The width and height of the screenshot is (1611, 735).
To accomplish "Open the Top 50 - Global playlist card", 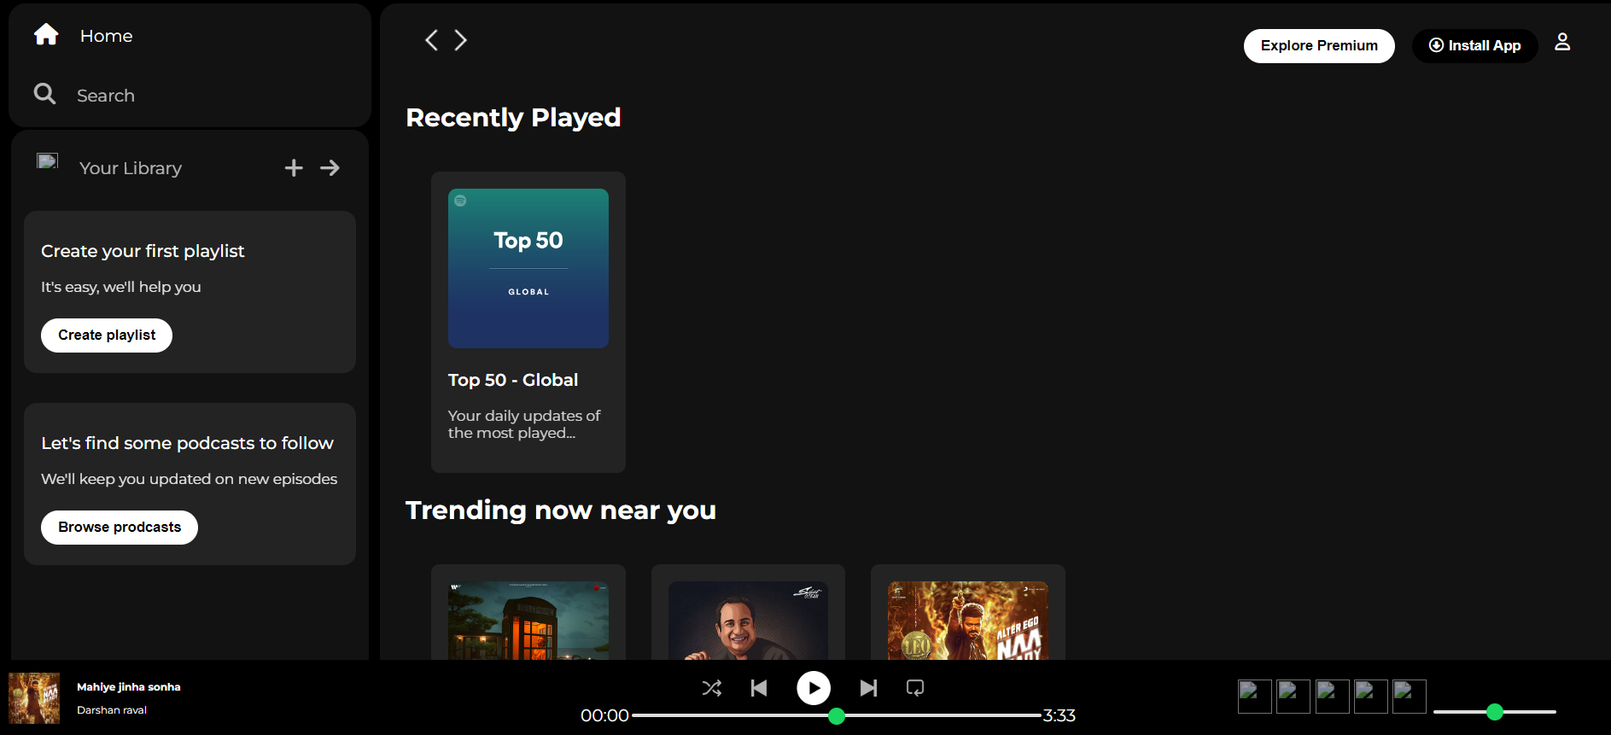I will (x=528, y=322).
